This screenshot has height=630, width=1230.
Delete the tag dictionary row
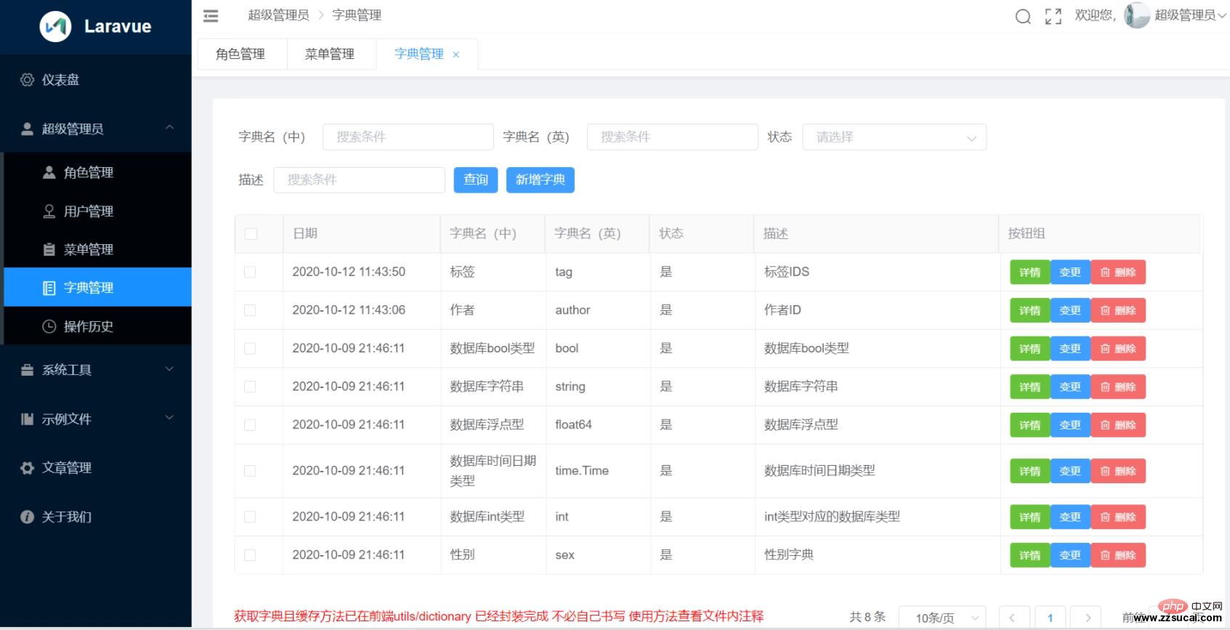[1118, 272]
